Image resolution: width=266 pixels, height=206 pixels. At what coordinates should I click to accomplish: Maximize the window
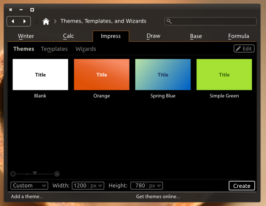point(32,10)
